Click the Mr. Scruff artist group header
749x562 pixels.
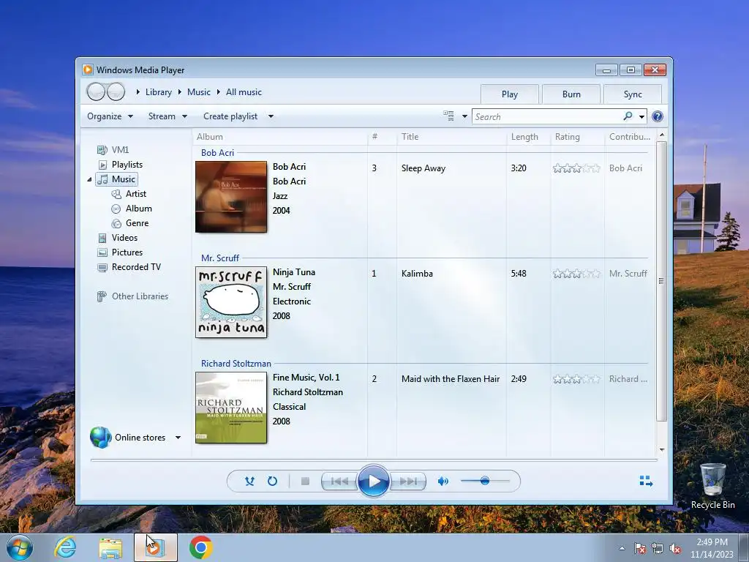219,258
